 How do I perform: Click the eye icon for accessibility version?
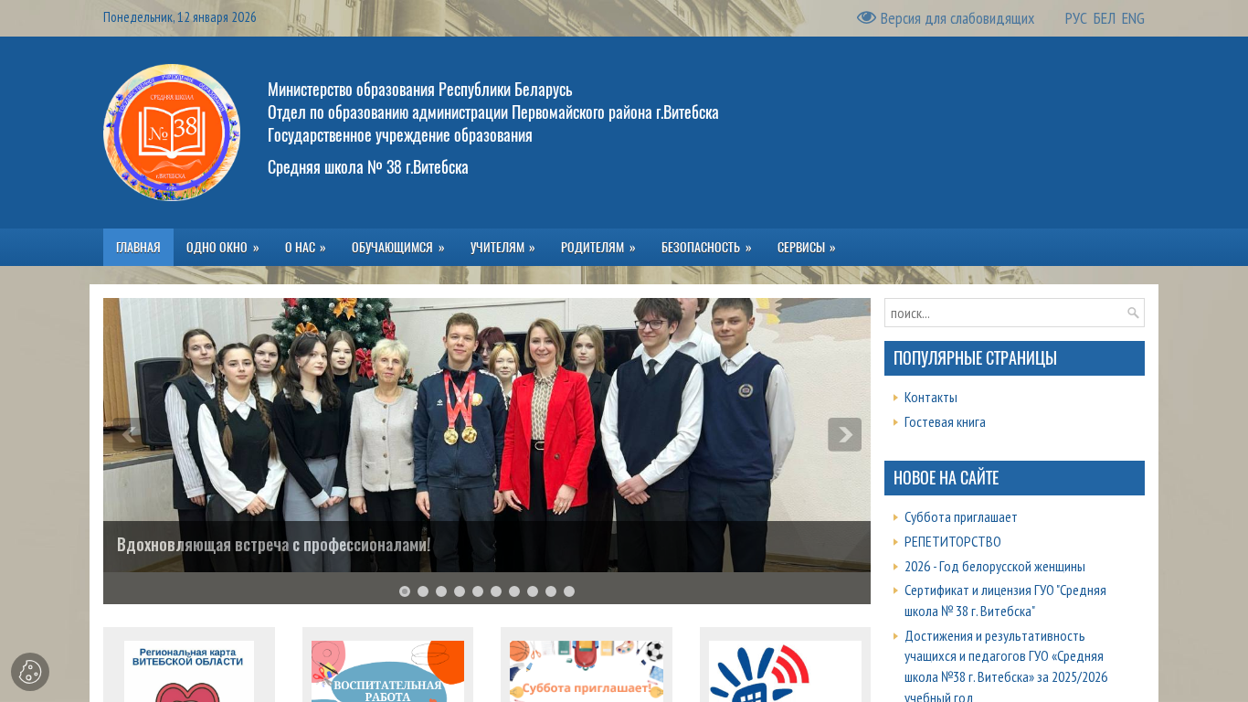(866, 18)
